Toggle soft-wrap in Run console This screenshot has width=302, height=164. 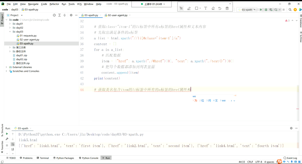[13, 144]
